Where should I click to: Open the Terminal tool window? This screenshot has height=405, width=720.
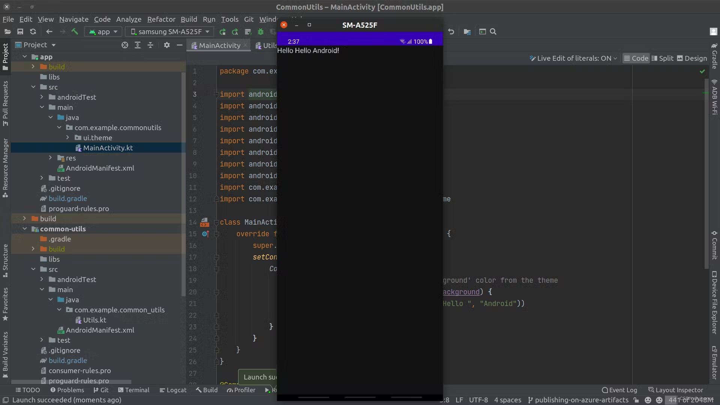(x=133, y=390)
